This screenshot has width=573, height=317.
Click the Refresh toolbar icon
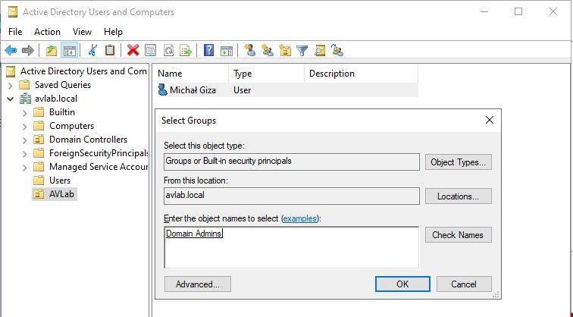(x=168, y=50)
